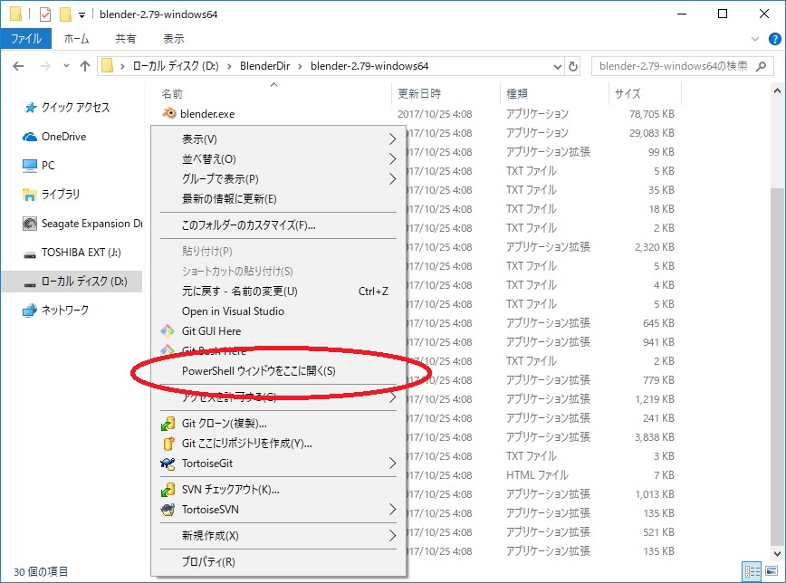Click the TortoiseSVN turtle icon
The image size is (786, 583).
click(x=168, y=510)
